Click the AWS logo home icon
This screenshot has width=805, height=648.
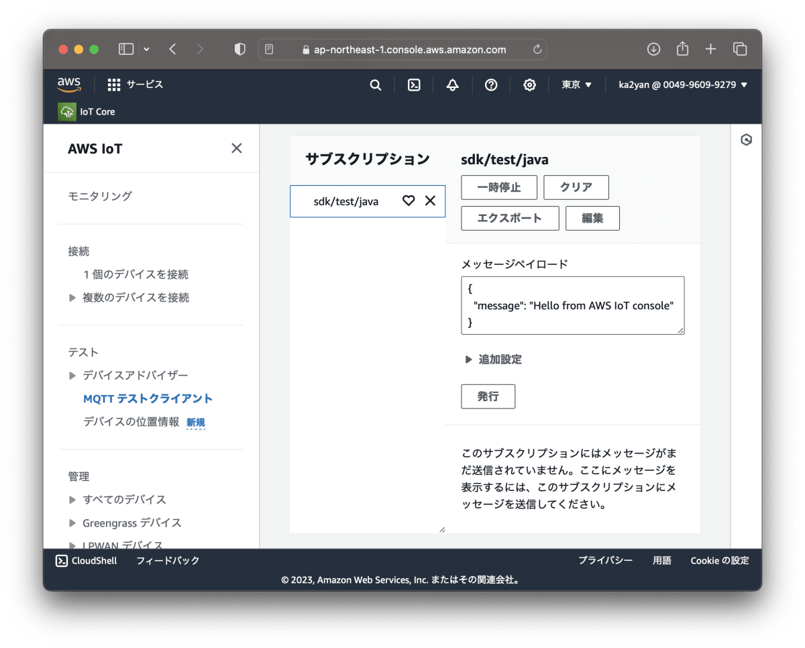69,85
